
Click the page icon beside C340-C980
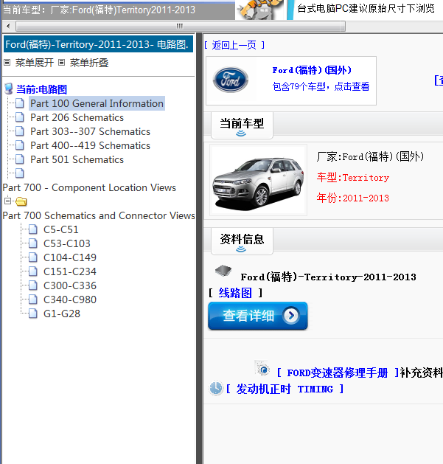pyautogui.click(x=33, y=299)
